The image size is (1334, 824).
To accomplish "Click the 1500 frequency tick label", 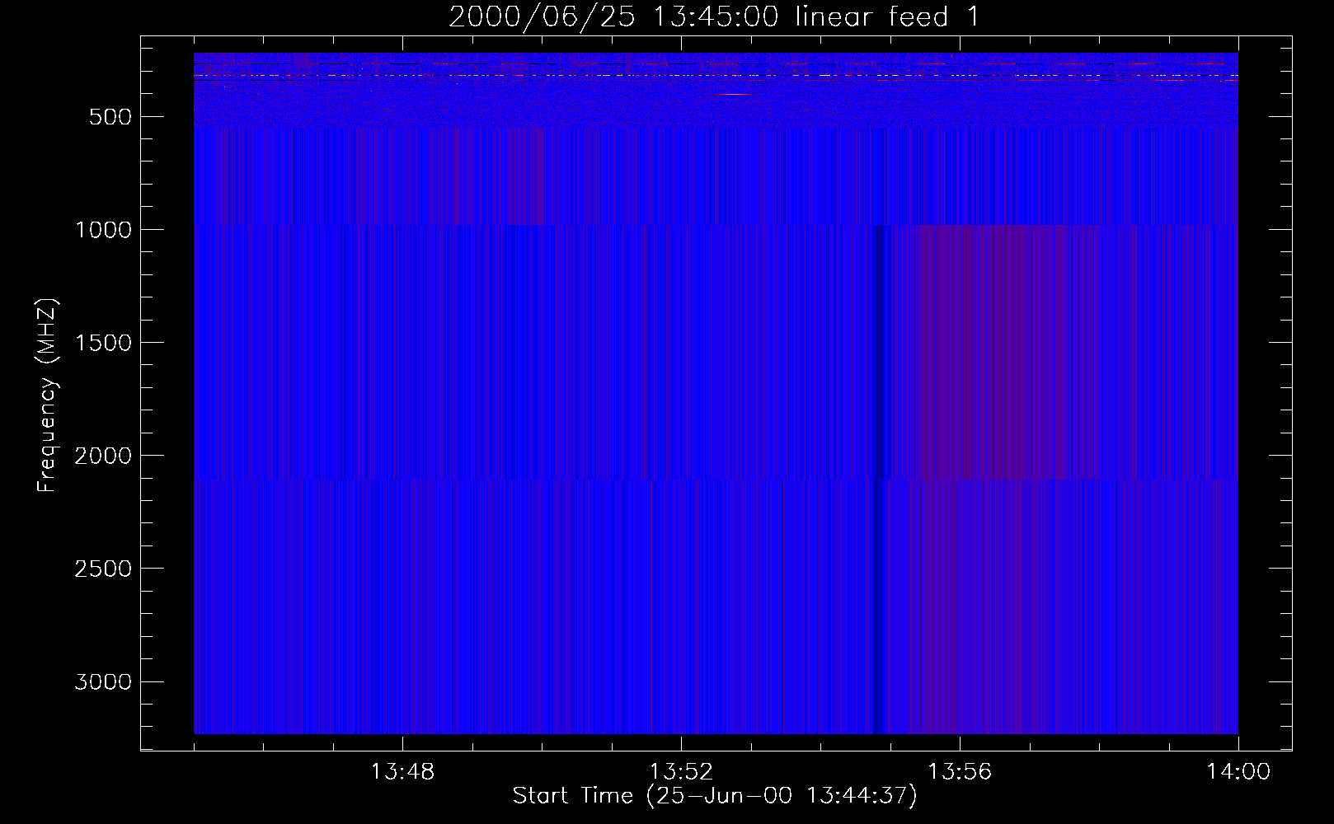I will (x=103, y=343).
